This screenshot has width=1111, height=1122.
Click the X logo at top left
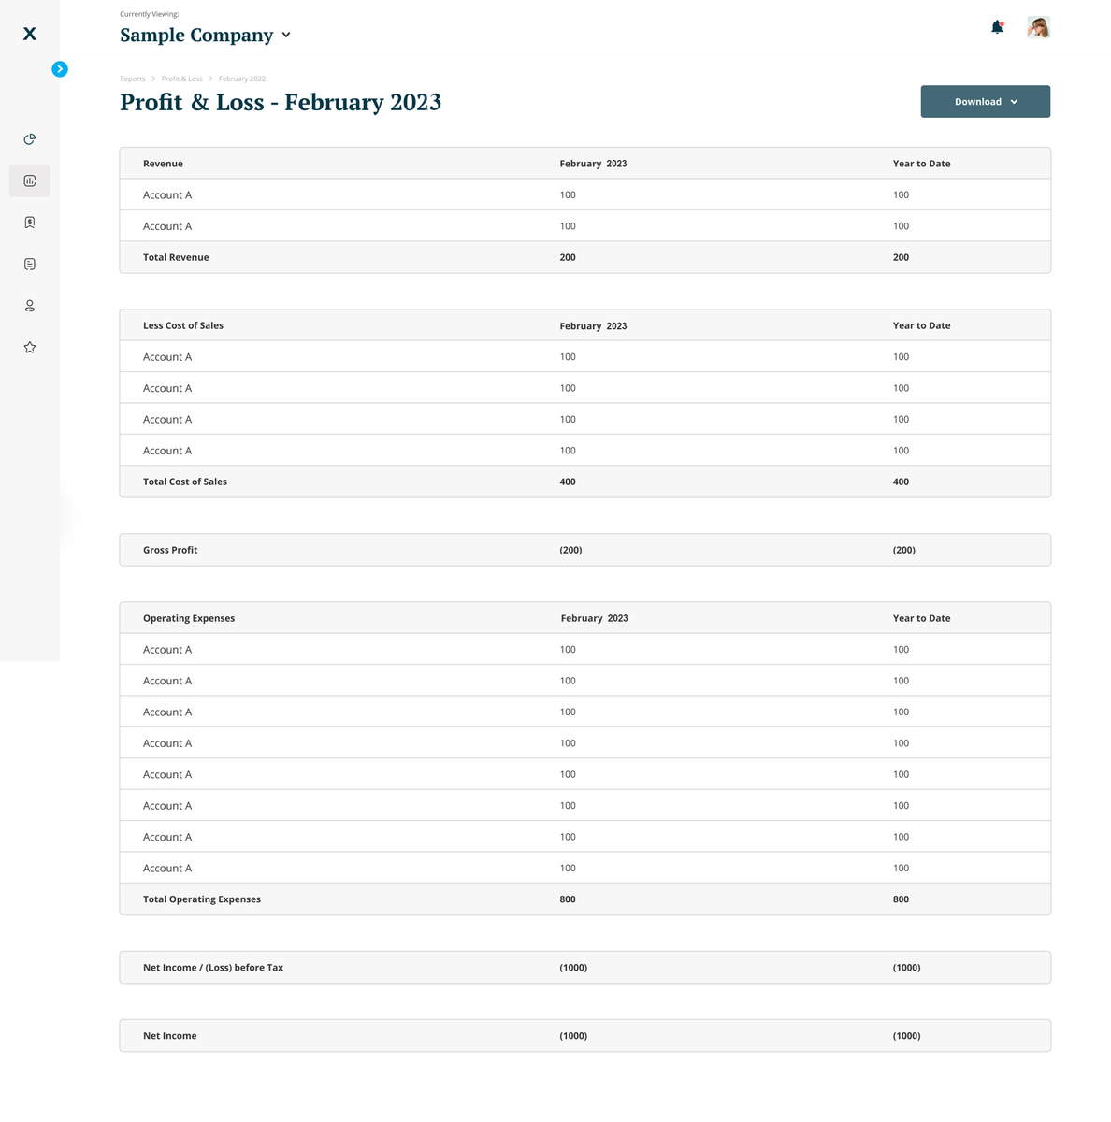29,34
